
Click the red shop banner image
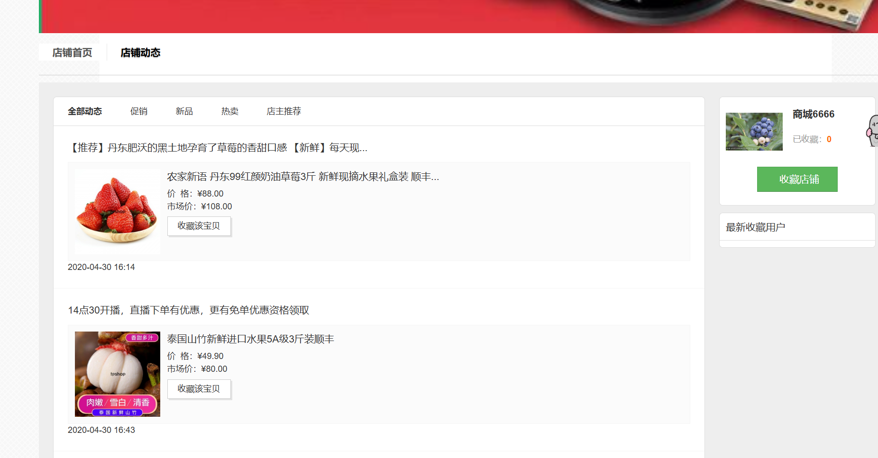pos(458,17)
